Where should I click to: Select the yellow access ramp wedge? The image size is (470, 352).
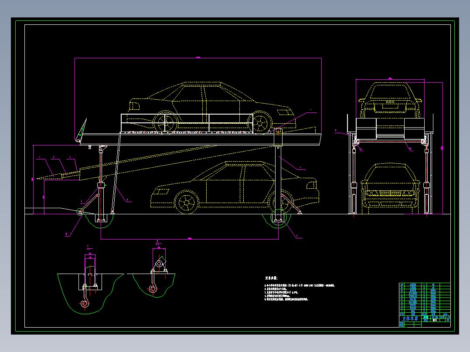[x=59, y=174]
